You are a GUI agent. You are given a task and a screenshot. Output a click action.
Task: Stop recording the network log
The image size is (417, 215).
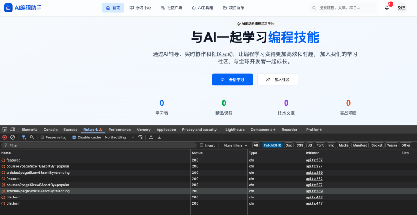(5, 137)
